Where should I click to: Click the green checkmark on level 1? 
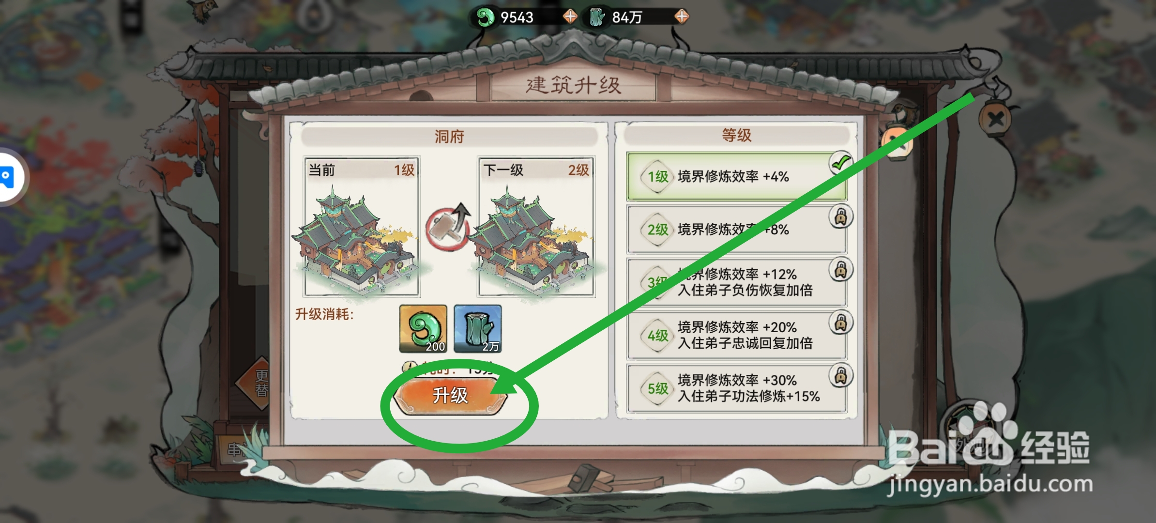(x=841, y=163)
